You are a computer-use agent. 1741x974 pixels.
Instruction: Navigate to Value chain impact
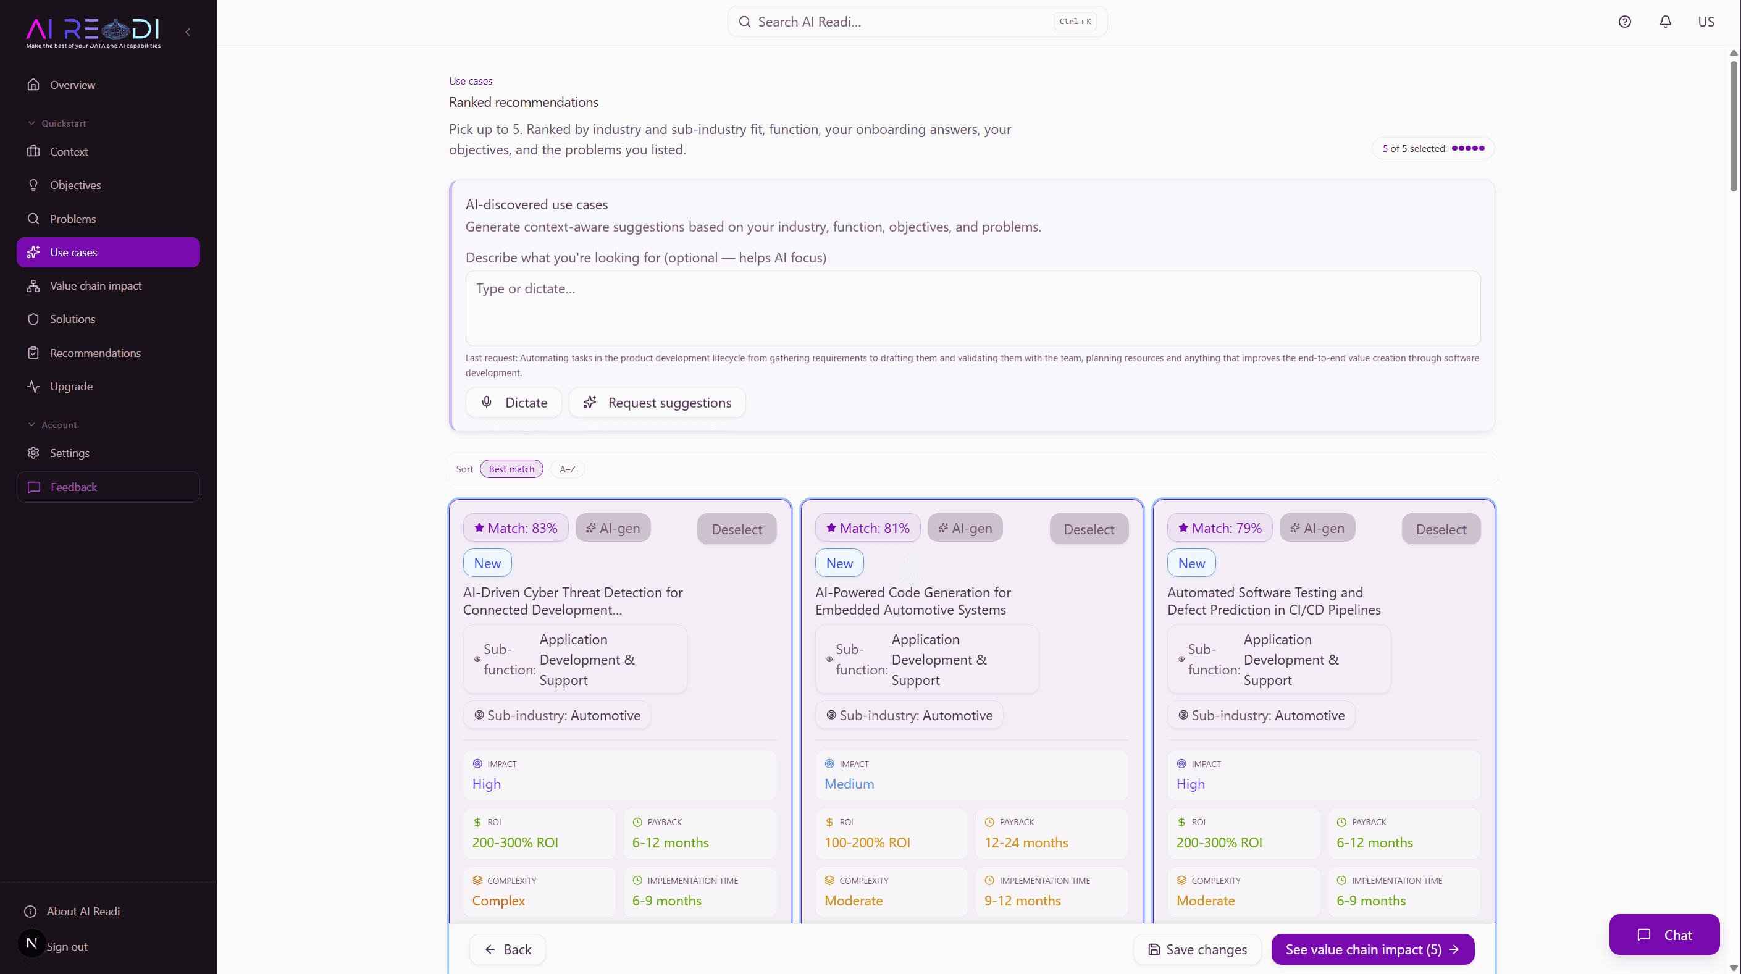pyautogui.click(x=108, y=286)
